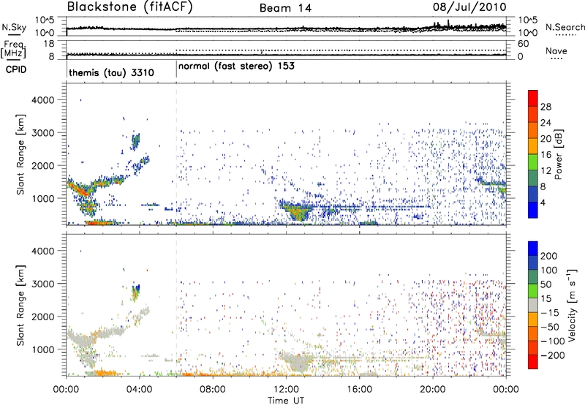This screenshot has width=585, height=405.
Task: Select the "themis (tau) 3310" CPID entry
Action: 112,72
